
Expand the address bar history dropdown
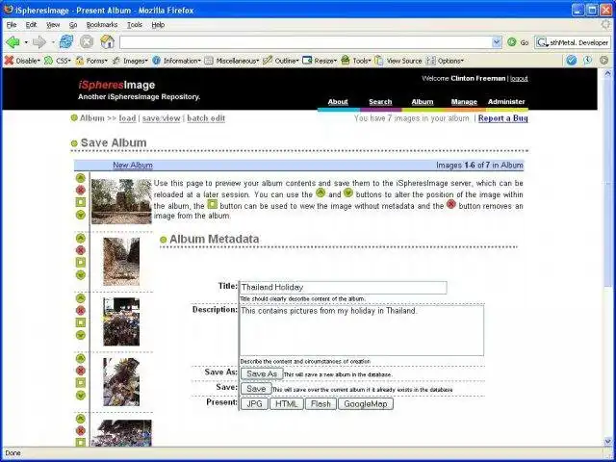pyautogui.click(x=497, y=42)
